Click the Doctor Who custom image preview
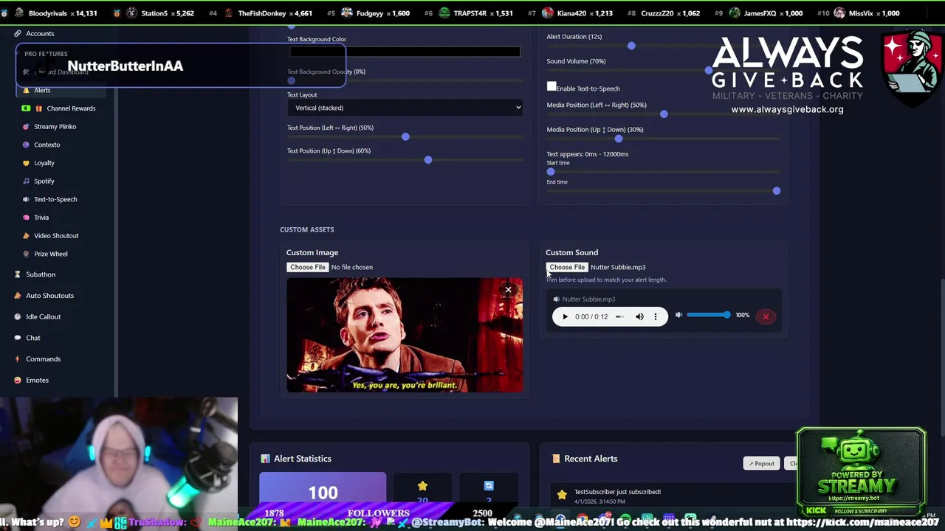The width and height of the screenshot is (945, 531). click(x=405, y=335)
